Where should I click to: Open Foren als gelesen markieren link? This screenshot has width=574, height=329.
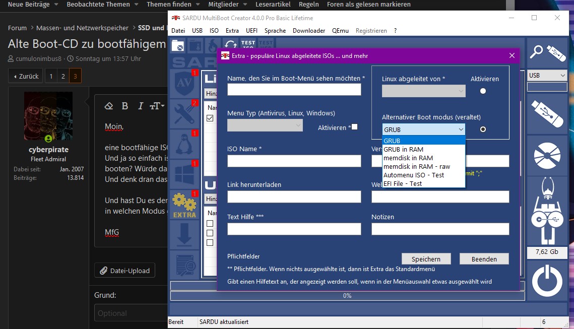(368, 5)
